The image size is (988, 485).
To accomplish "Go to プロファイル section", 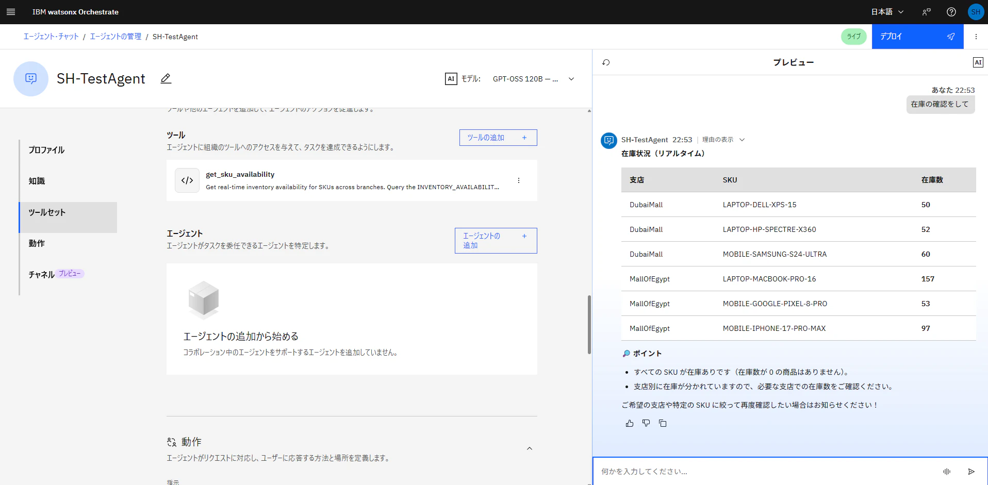I will 68,150.
